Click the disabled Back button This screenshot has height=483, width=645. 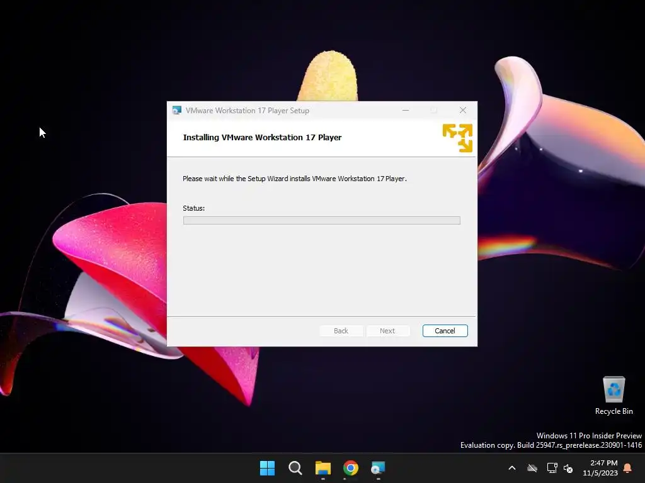tap(341, 331)
